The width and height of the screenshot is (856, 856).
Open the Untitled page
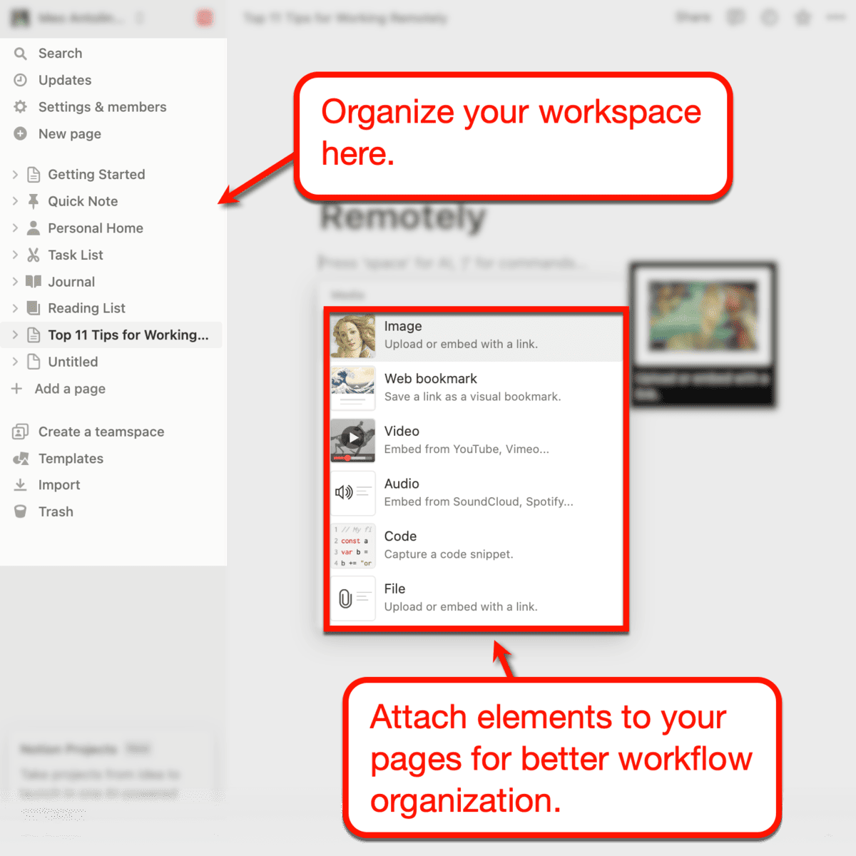tap(73, 362)
